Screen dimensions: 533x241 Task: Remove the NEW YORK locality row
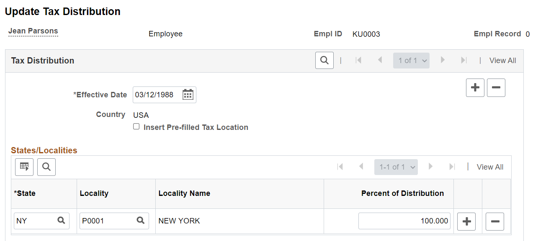[494, 221]
